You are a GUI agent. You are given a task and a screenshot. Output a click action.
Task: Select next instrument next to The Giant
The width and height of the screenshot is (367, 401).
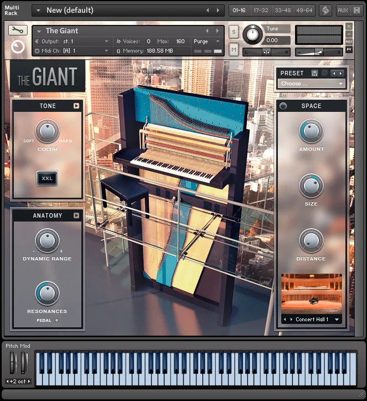217,30
